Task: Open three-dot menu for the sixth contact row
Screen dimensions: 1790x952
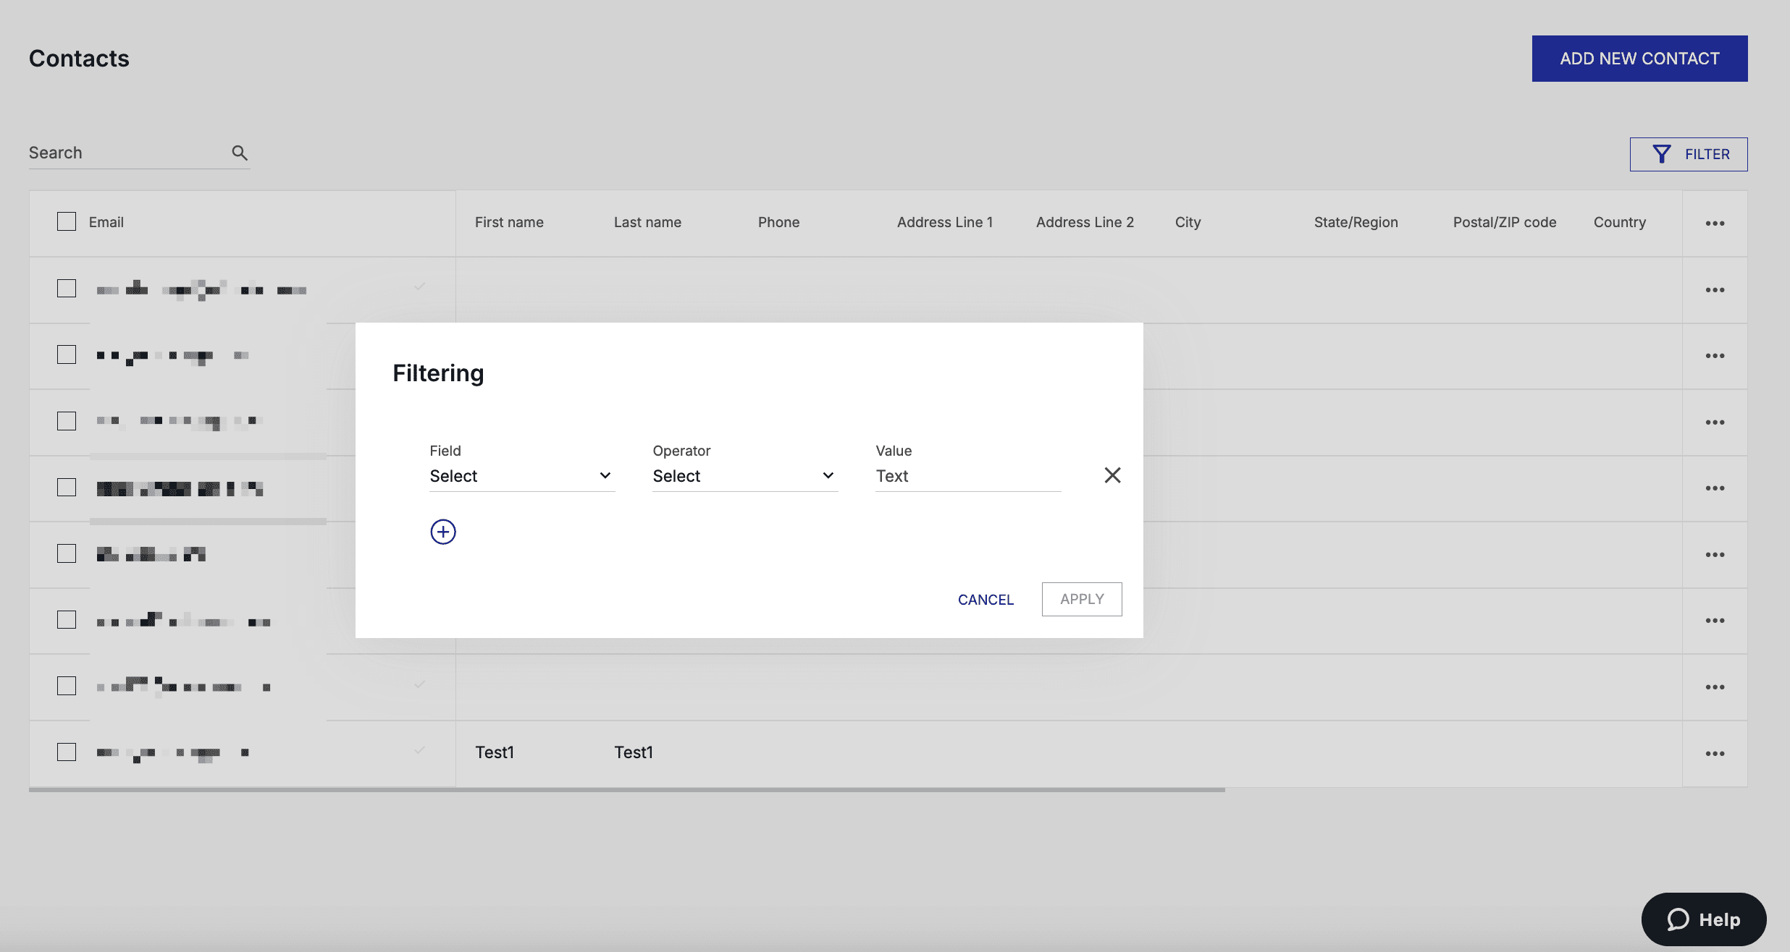Action: [x=1715, y=620]
